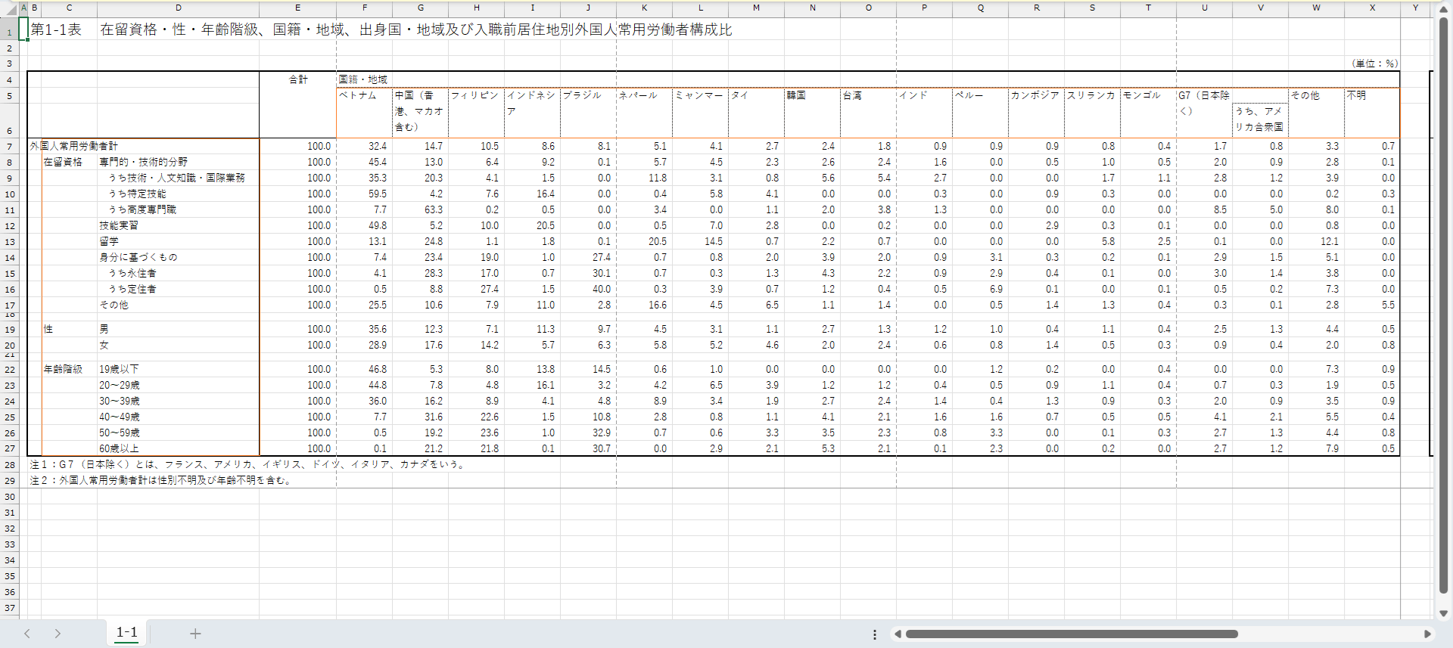Click the ベトナム header cell

click(x=364, y=96)
